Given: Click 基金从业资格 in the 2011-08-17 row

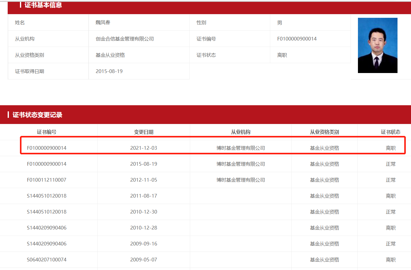Looking at the screenshot, I should [325, 196].
